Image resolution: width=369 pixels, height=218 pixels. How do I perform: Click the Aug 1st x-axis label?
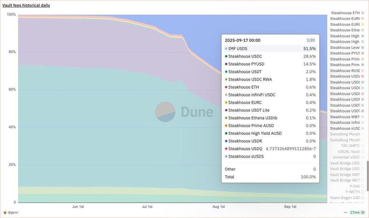pyautogui.click(x=218, y=207)
